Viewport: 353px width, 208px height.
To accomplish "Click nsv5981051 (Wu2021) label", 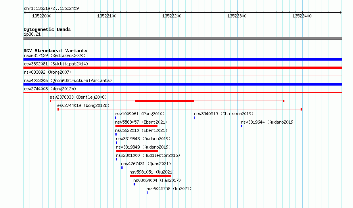I will pyautogui.click(x=152, y=172).
